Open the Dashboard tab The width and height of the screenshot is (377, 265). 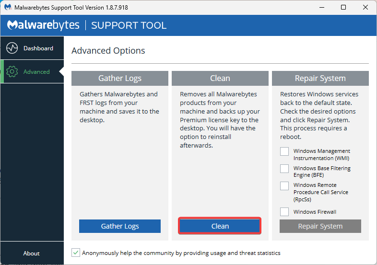pyautogui.click(x=32, y=48)
